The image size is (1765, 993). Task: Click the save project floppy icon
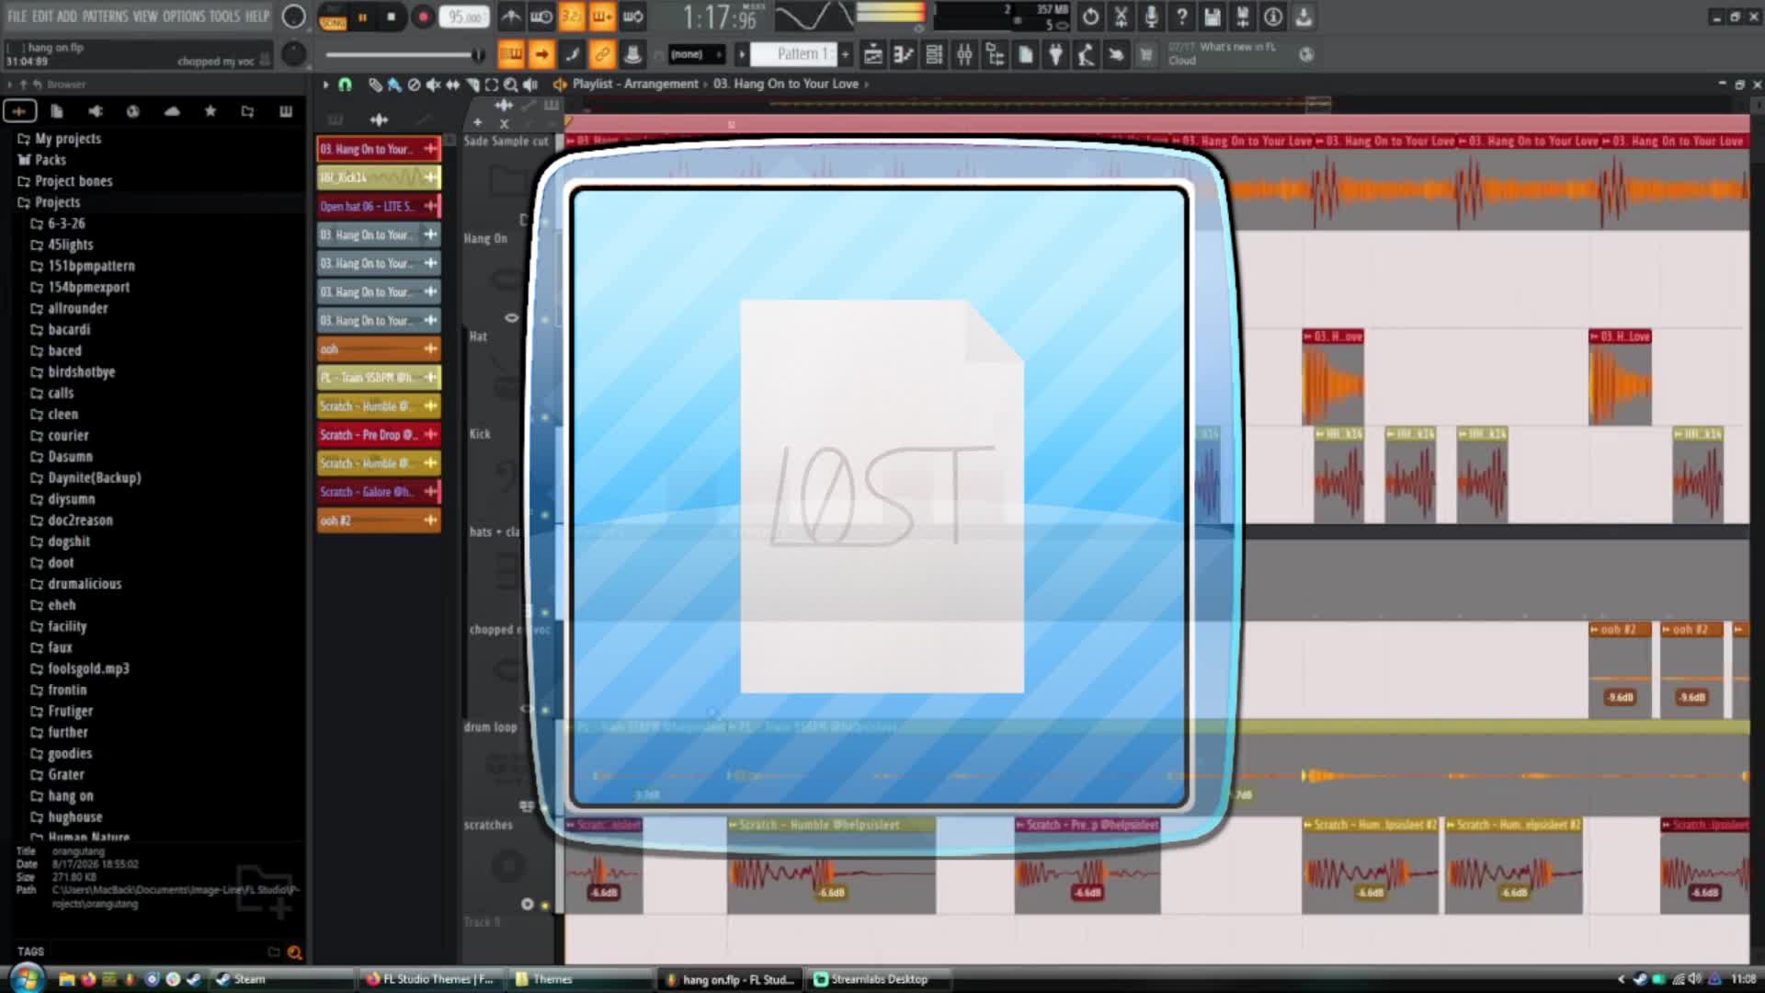click(1212, 17)
